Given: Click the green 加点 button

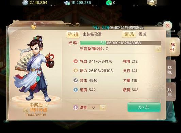Looking at the screenshot, I should point(144,107).
